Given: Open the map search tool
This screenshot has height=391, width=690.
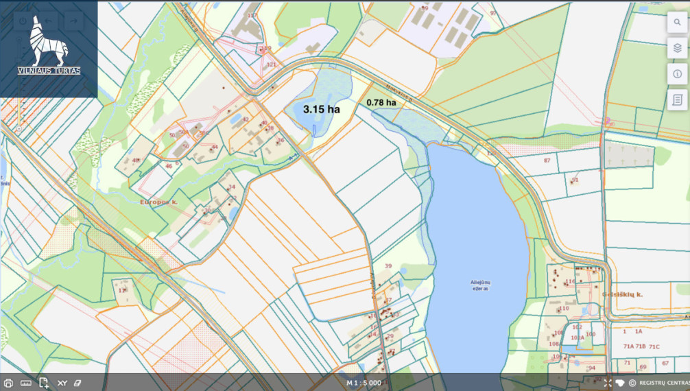Looking at the screenshot, I should (x=677, y=22).
